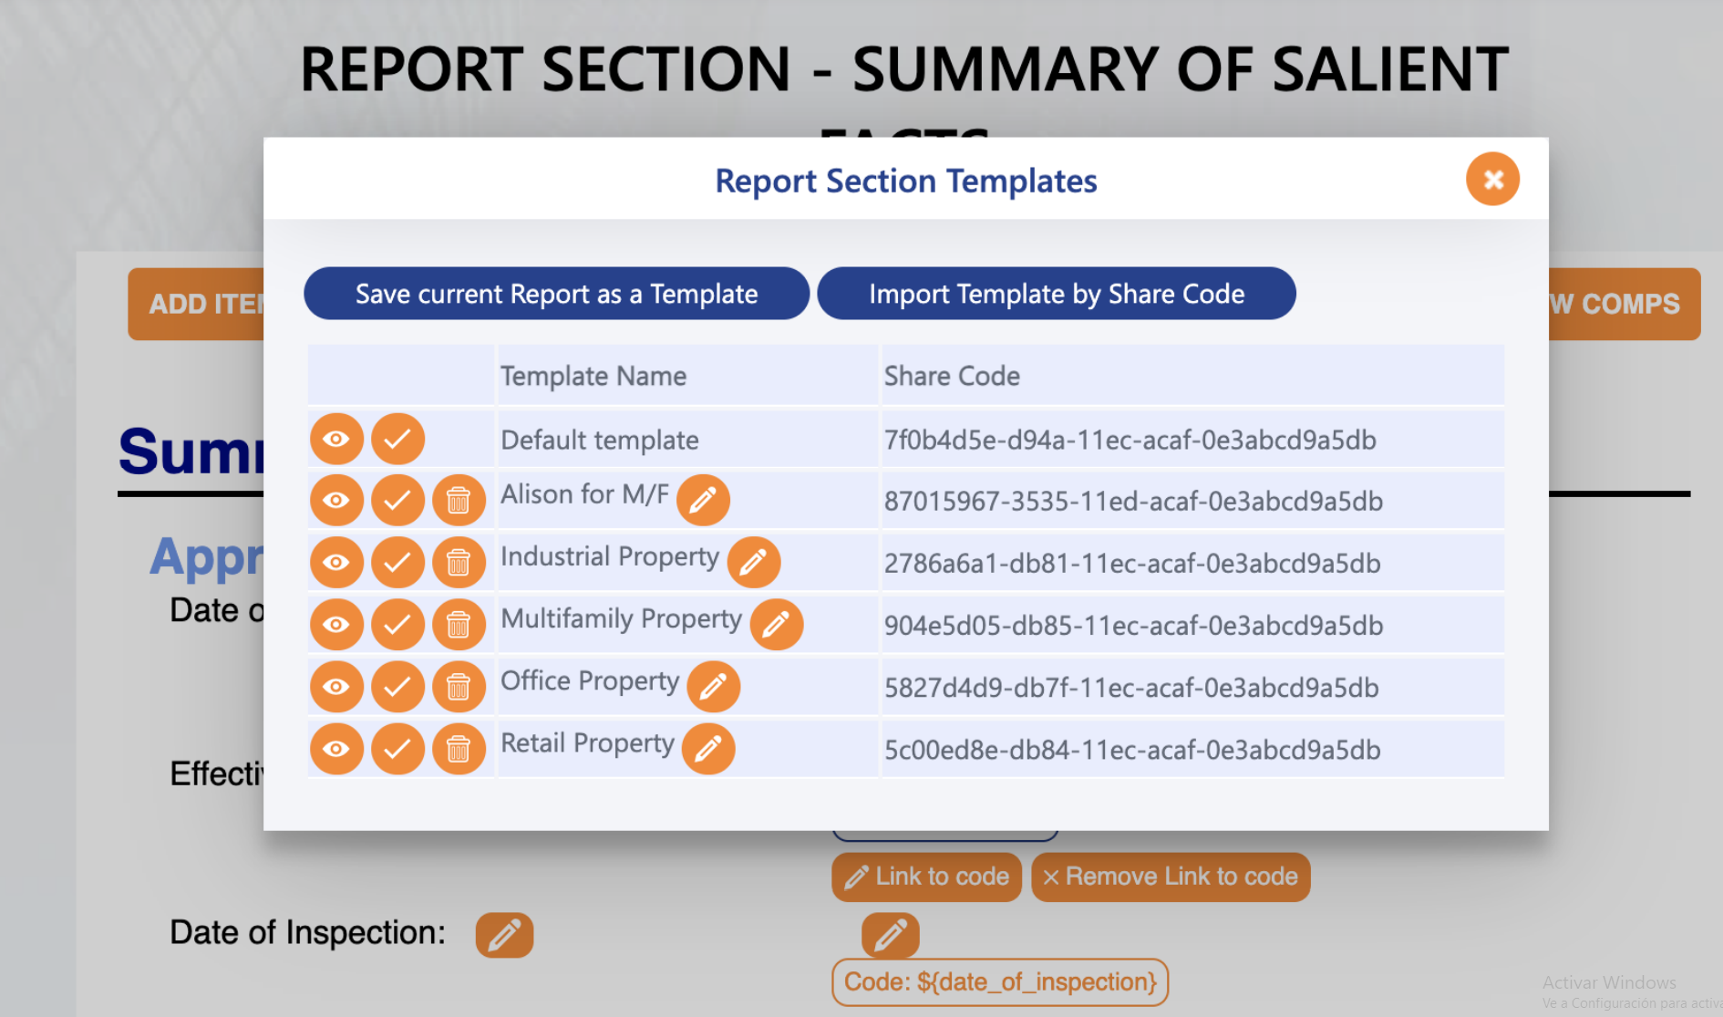Preview the Retail Property template
The height and width of the screenshot is (1017, 1723).
pyautogui.click(x=336, y=749)
